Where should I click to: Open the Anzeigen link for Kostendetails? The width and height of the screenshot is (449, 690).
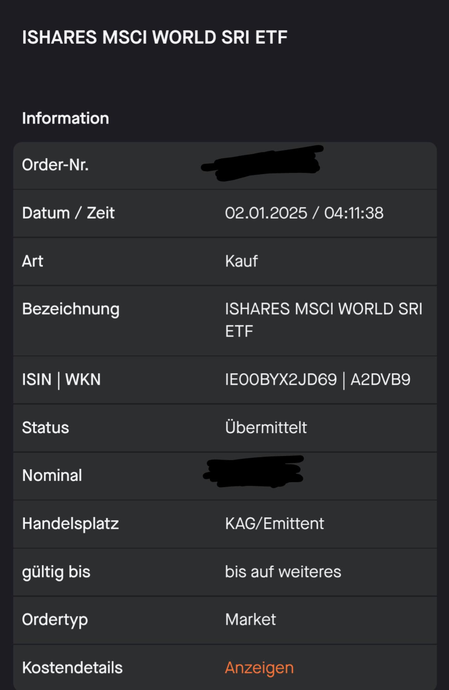(x=259, y=668)
